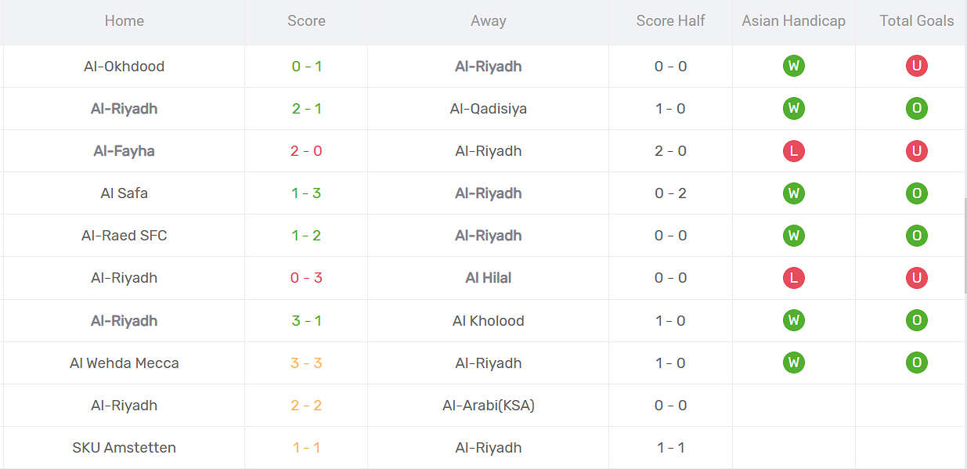This screenshot has height=469, width=967.
Task: Click the green W badge in Al-Raed SFC row
Action: tap(793, 236)
